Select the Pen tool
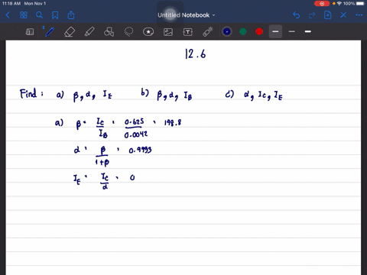The height and width of the screenshot is (275, 367). 49,32
